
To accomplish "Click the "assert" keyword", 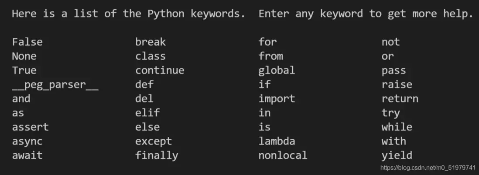I will click(x=30, y=127).
